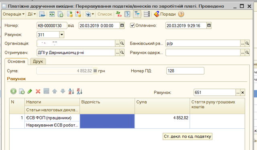Select the highlighted blue Відомість cell
257x150 pixels.
pyautogui.click(x=107, y=121)
